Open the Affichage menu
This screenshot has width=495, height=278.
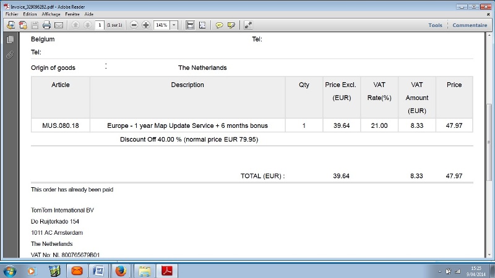51,14
